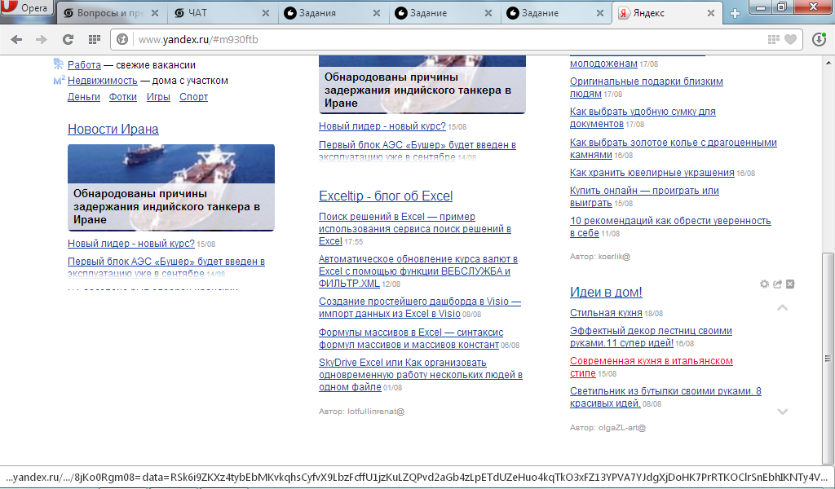Open the Speed Dial grid icon
Image resolution: width=835 pixels, height=489 pixels.
[95, 39]
